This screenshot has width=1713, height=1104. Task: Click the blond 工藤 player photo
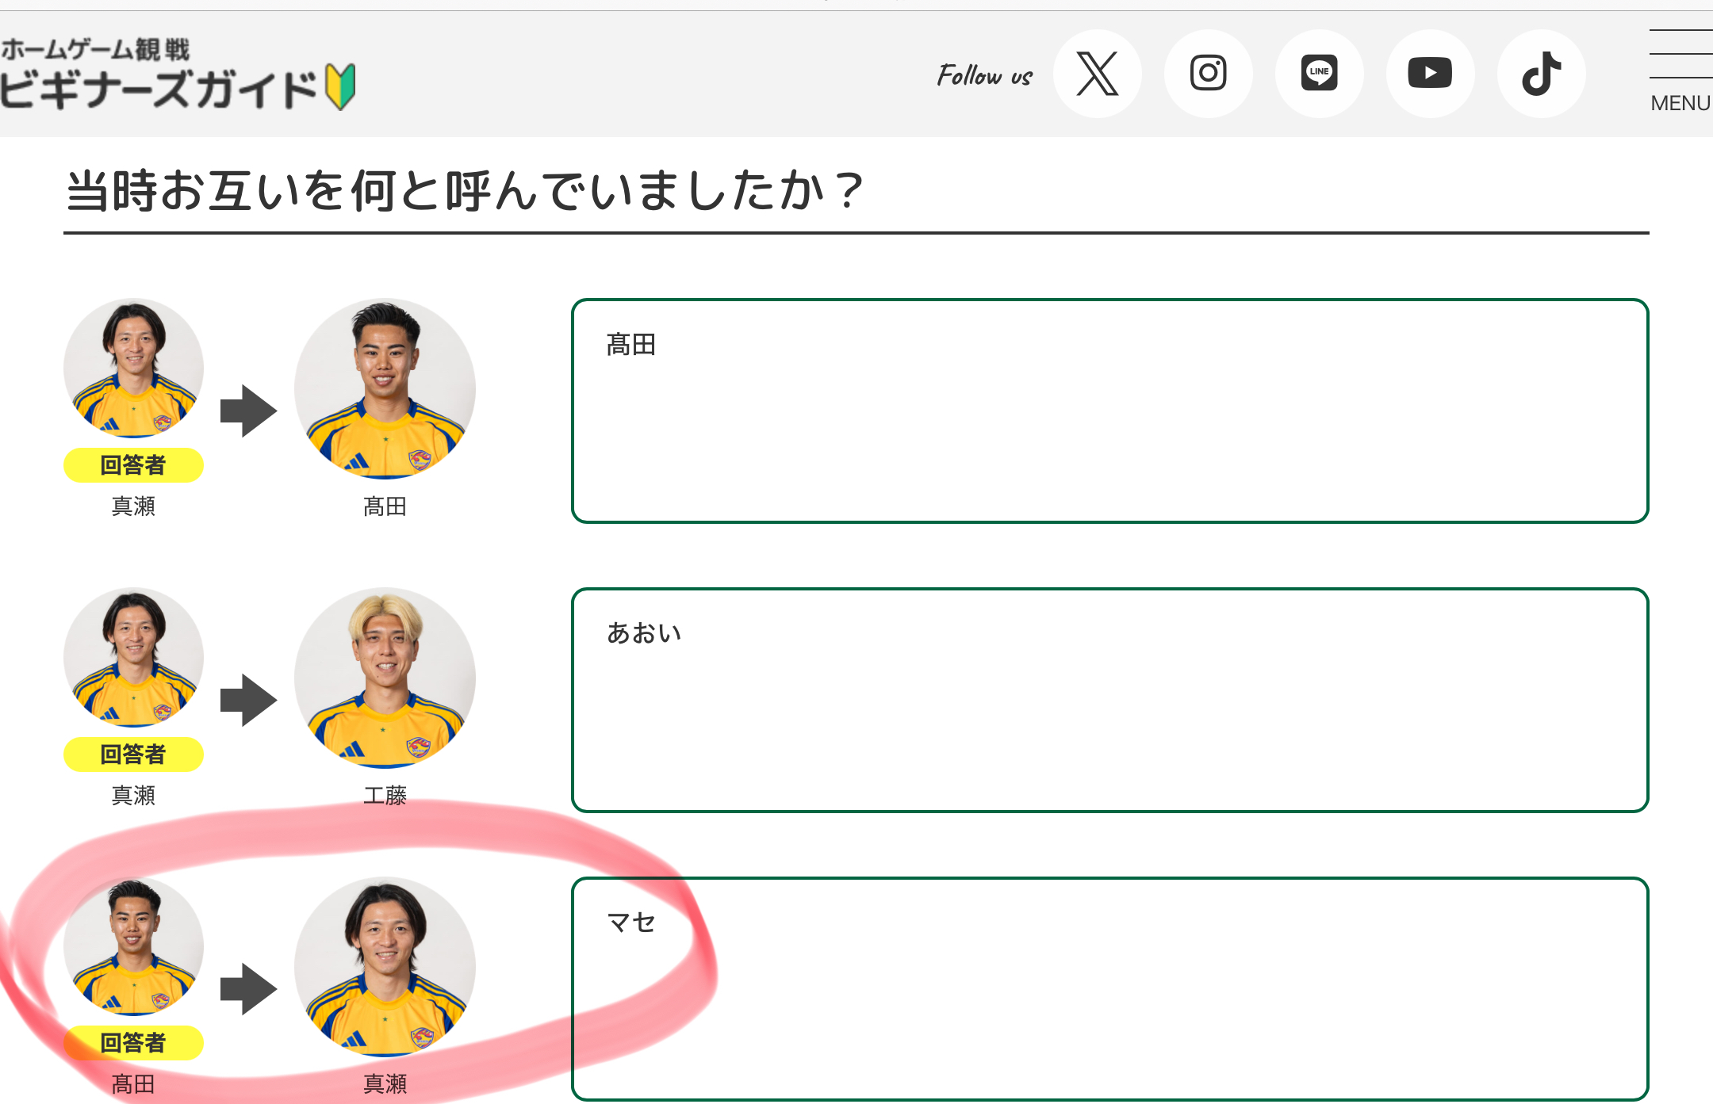pyautogui.click(x=385, y=678)
